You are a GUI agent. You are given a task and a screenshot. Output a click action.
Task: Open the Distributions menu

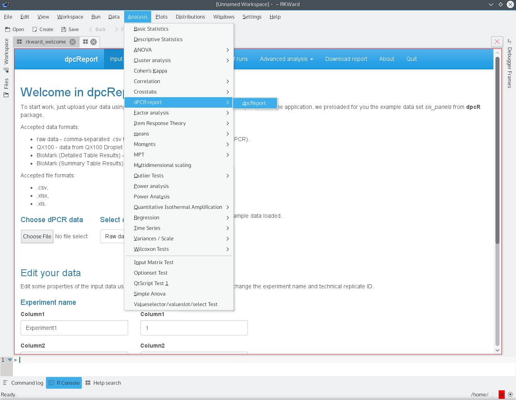coord(190,17)
